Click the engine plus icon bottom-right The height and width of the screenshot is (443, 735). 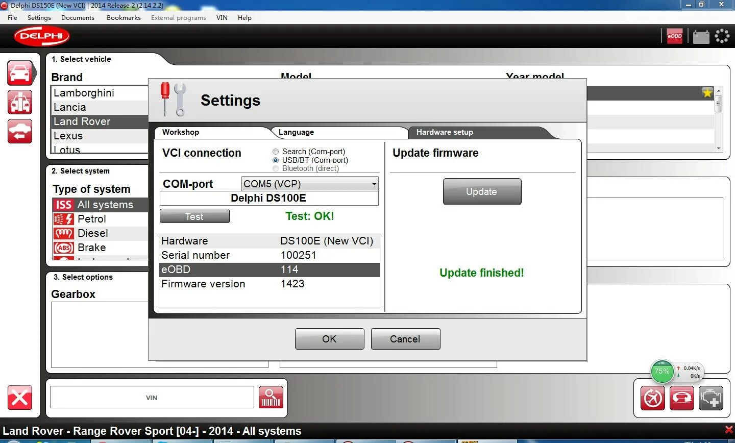711,398
